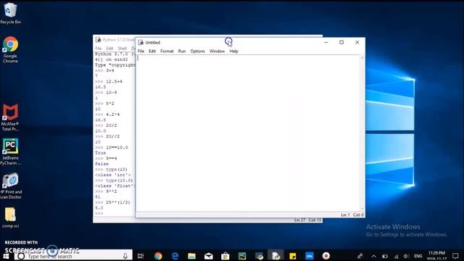Open Chrome from the taskbar

158,256
